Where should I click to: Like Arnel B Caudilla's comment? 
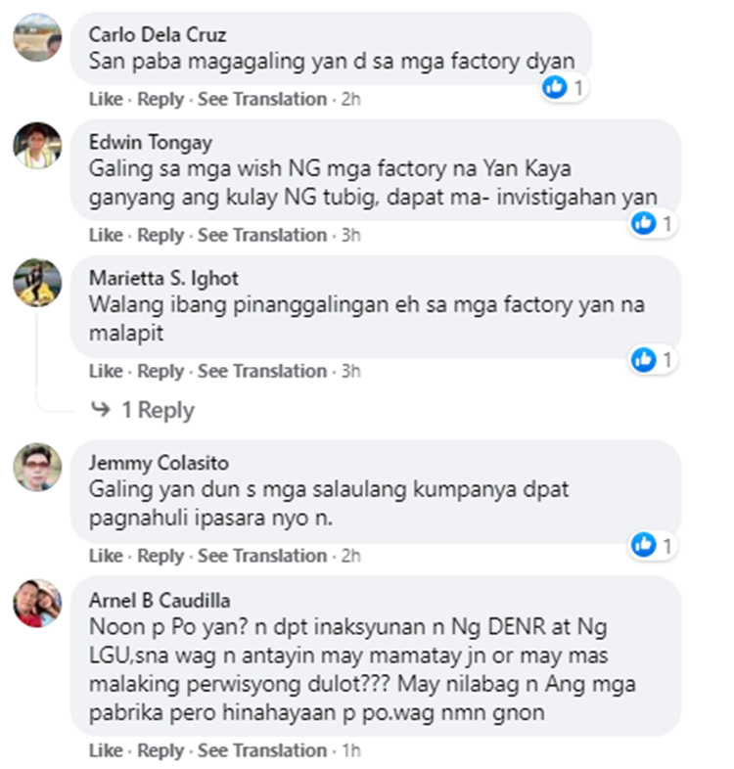pyautogui.click(x=106, y=750)
